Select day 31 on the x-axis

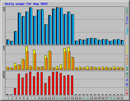122,98
